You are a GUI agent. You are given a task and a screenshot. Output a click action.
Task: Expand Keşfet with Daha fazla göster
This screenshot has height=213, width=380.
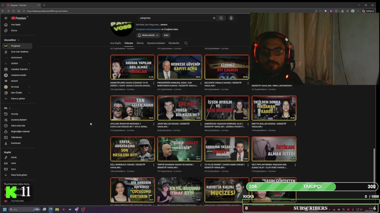17,175
